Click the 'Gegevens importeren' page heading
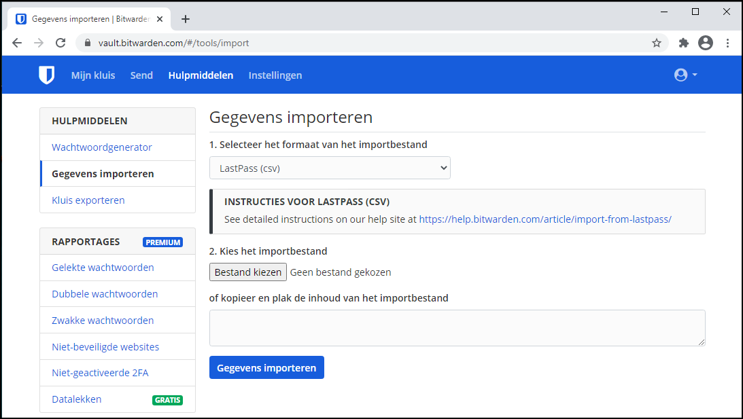This screenshot has height=419, width=743. click(x=291, y=117)
